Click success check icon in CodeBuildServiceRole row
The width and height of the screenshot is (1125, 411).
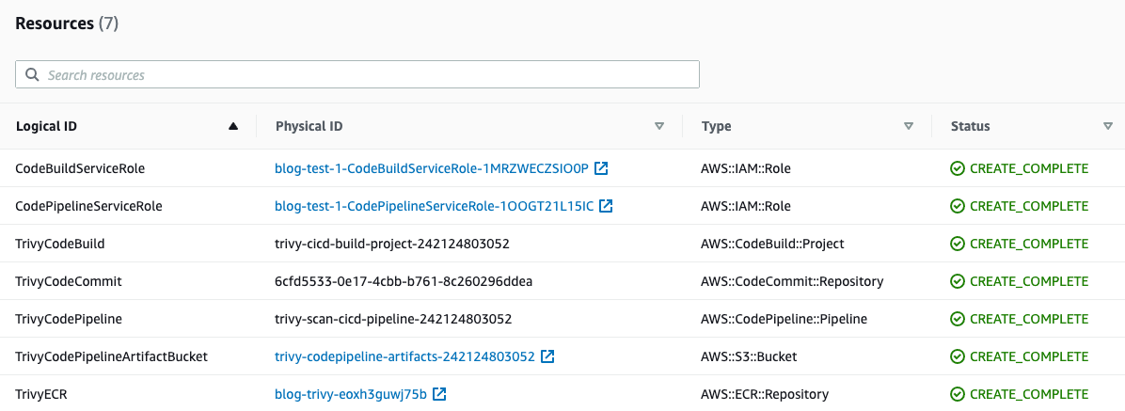pos(958,168)
